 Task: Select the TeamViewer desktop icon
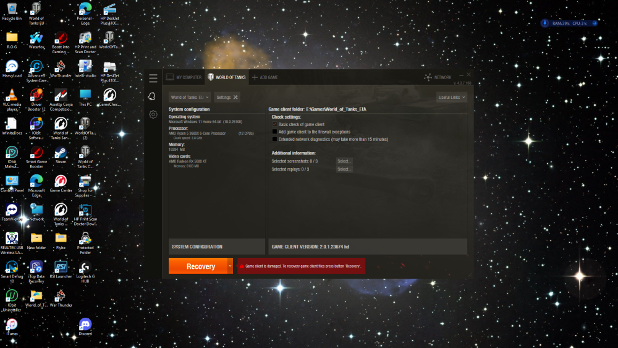click(12, 213)
